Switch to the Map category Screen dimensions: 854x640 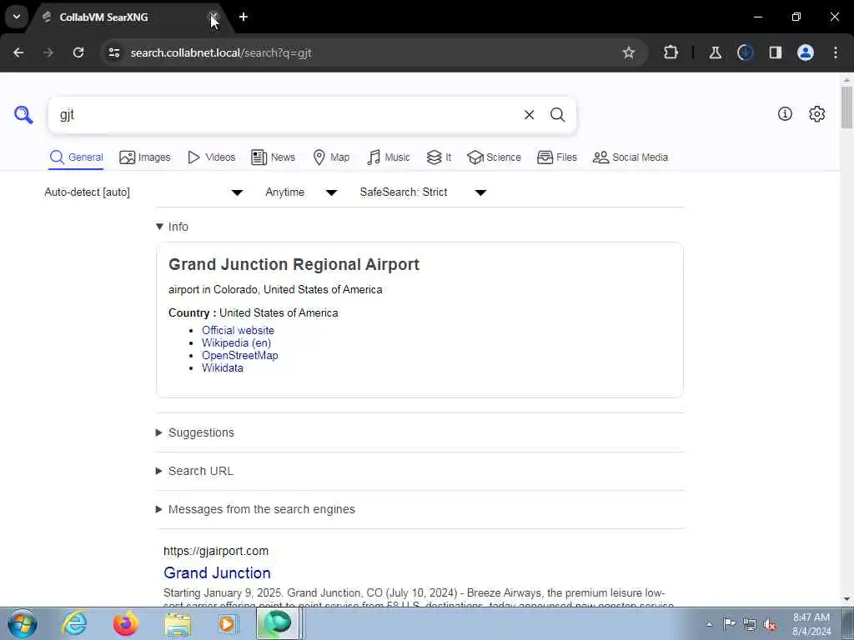331,157
